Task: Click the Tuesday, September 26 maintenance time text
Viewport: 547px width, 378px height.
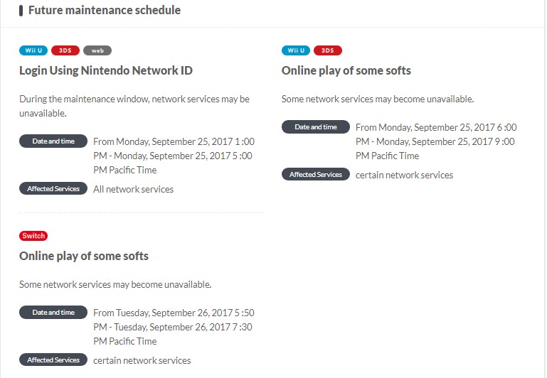Action: [x=174, y=327]
